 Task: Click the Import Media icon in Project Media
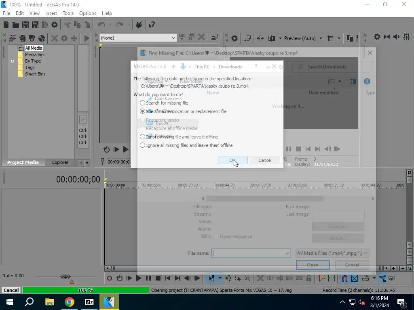pos(22,38)
